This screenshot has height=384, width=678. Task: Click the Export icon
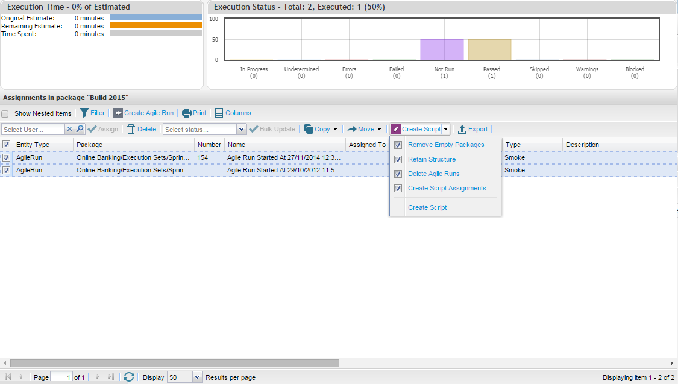coord(462,129)
